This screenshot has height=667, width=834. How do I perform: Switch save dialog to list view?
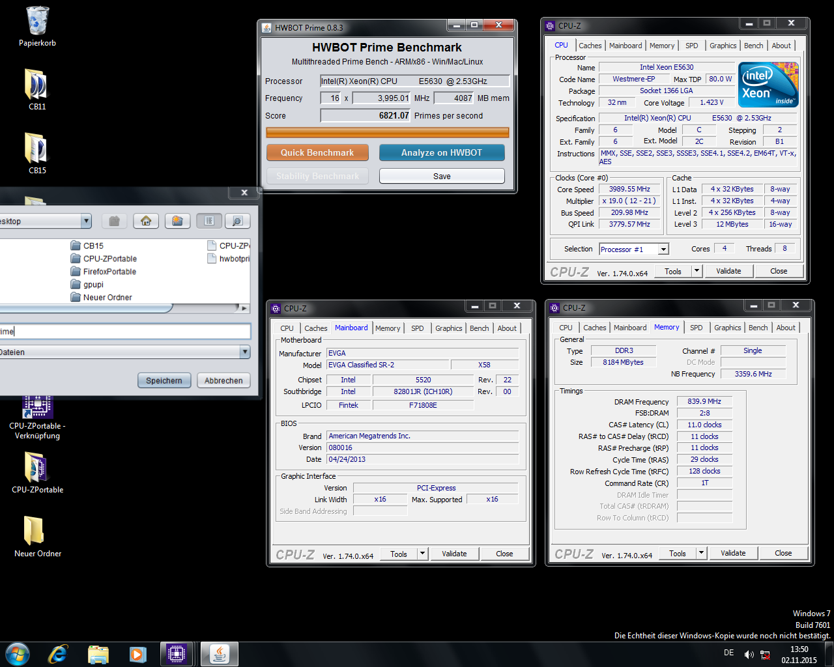click(209, 221)
